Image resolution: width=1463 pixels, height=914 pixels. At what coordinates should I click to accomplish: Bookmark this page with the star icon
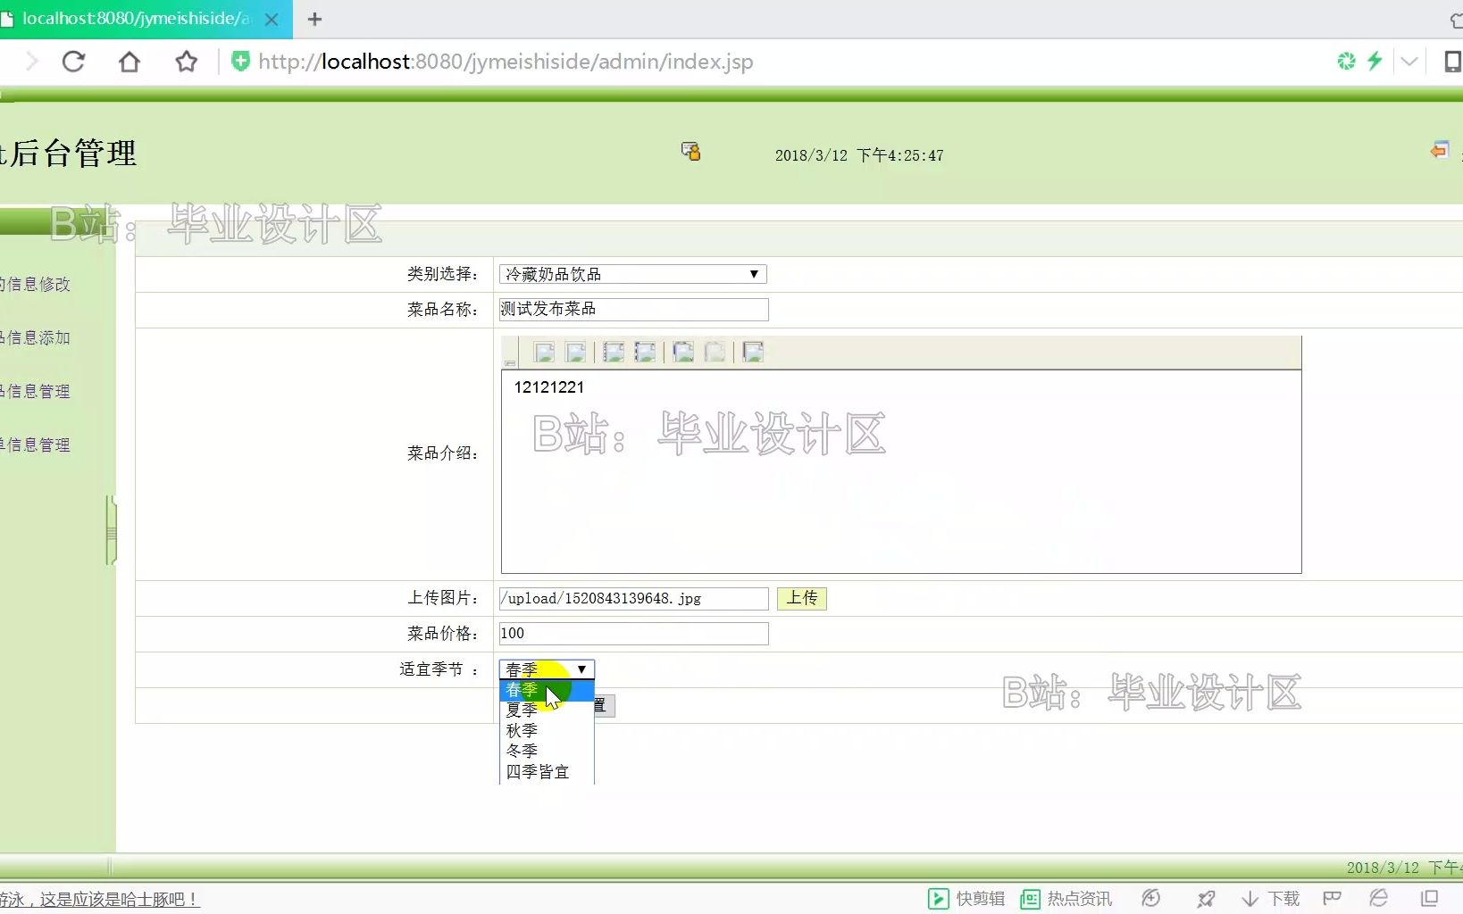pyautogui.click(x=186, y=62)
